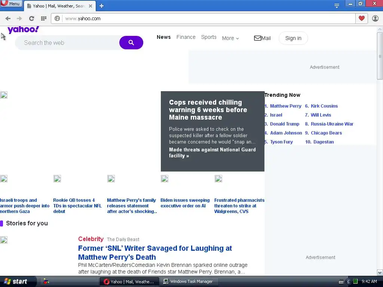Click the site info globe icon

57,19
